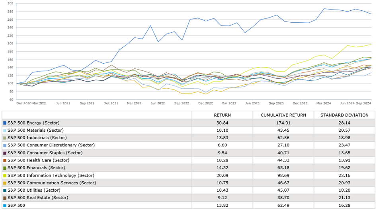
Task: Click the S&P 500 Energy color swatch
Action: point(5,123)
